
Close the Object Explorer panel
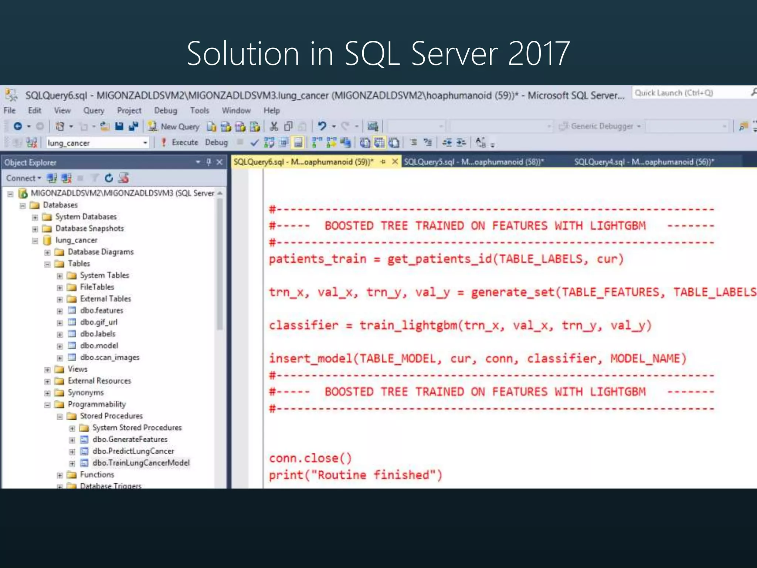[x=220, y=162]
